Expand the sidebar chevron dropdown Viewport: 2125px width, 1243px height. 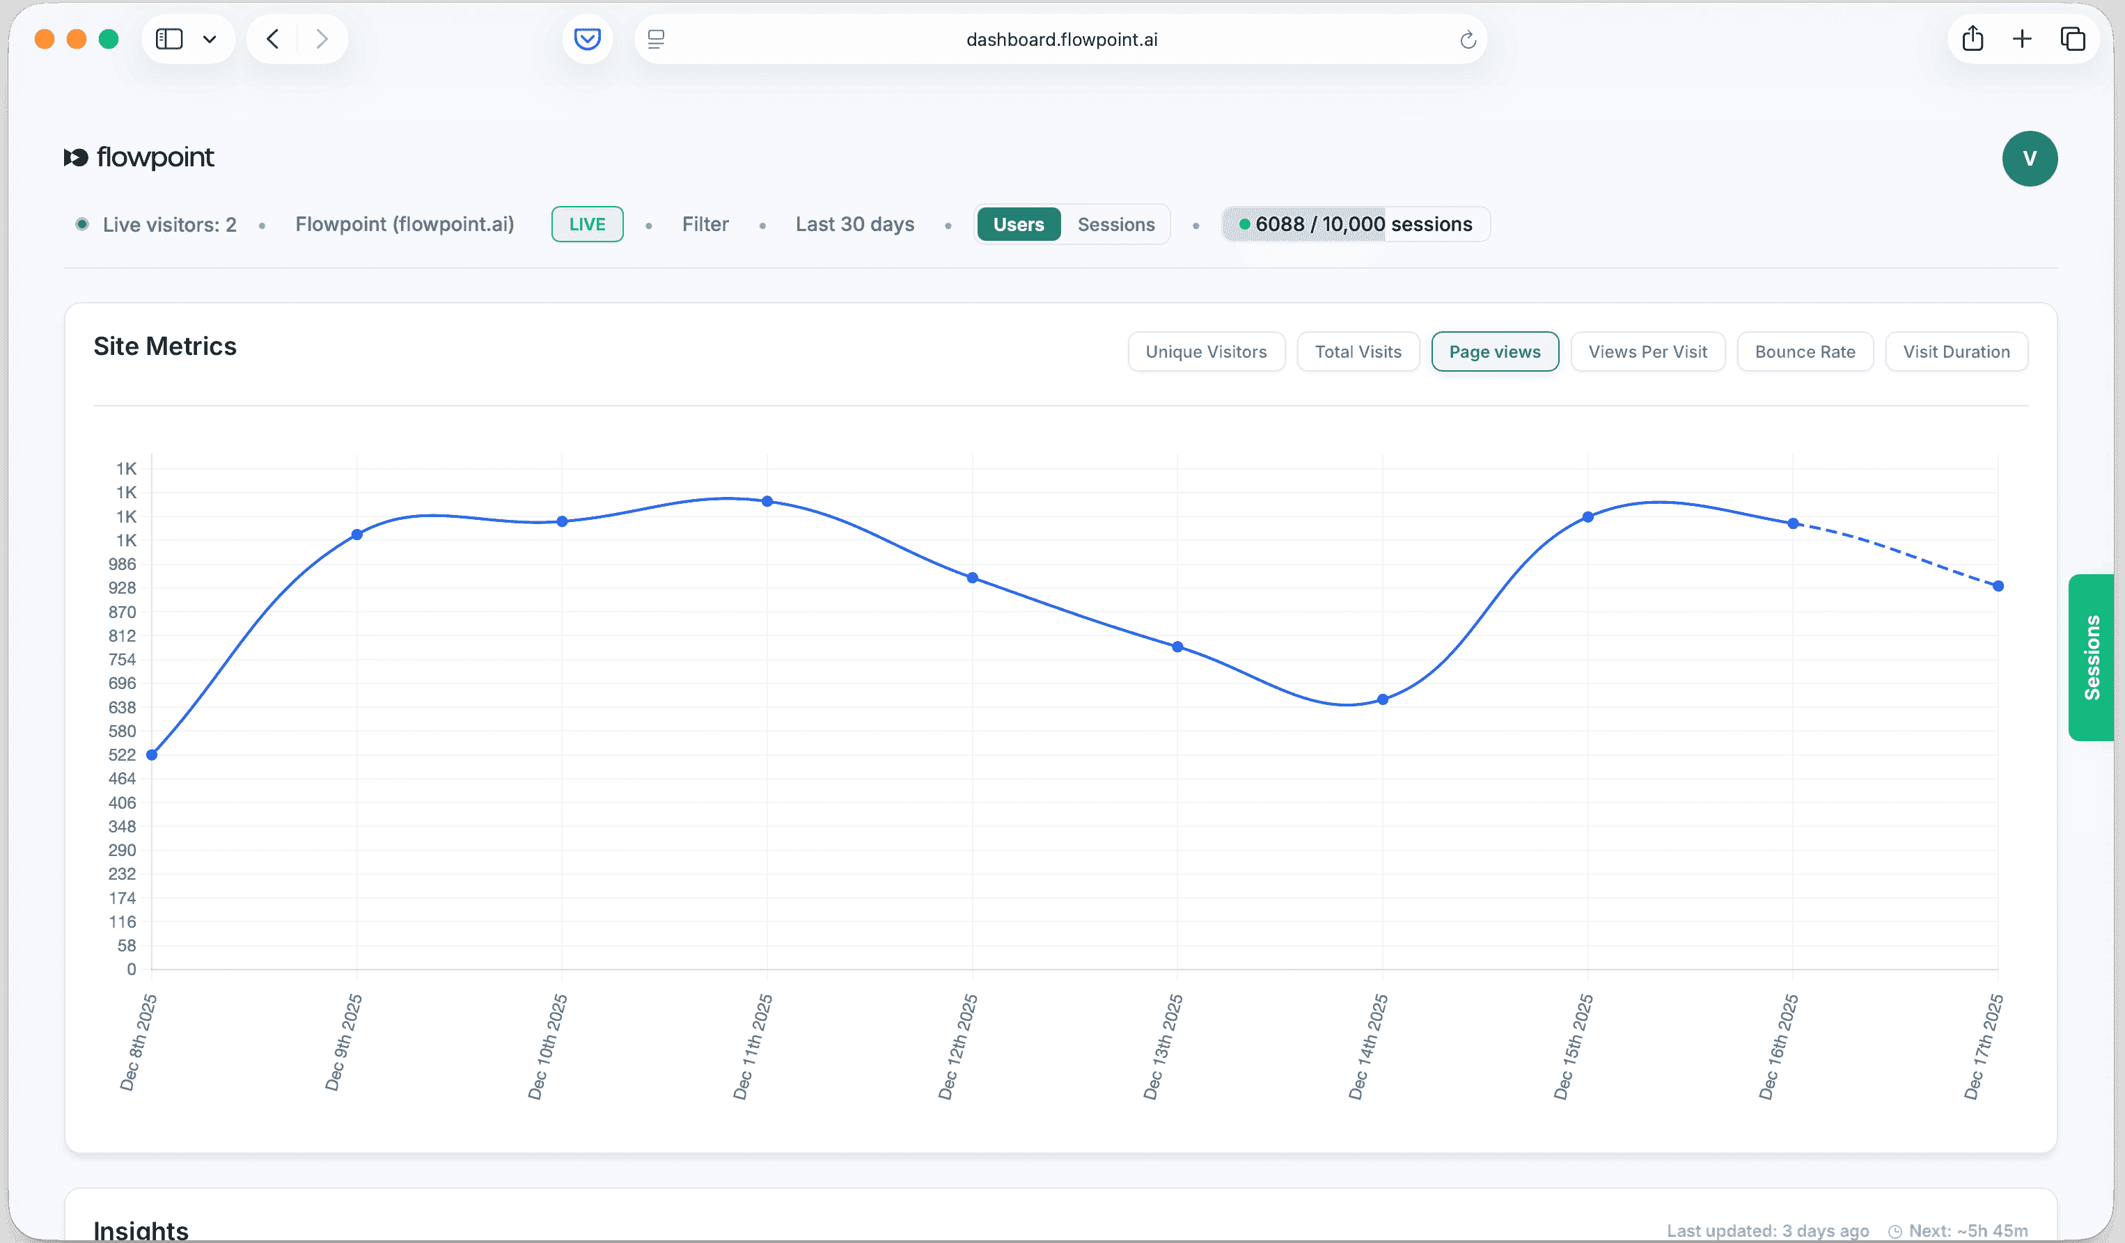(210, 39)
